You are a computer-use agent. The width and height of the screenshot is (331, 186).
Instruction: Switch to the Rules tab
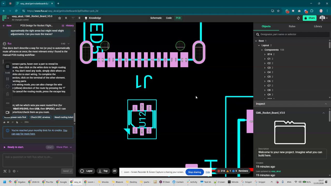pyautogui.click(x=292, y=26)
